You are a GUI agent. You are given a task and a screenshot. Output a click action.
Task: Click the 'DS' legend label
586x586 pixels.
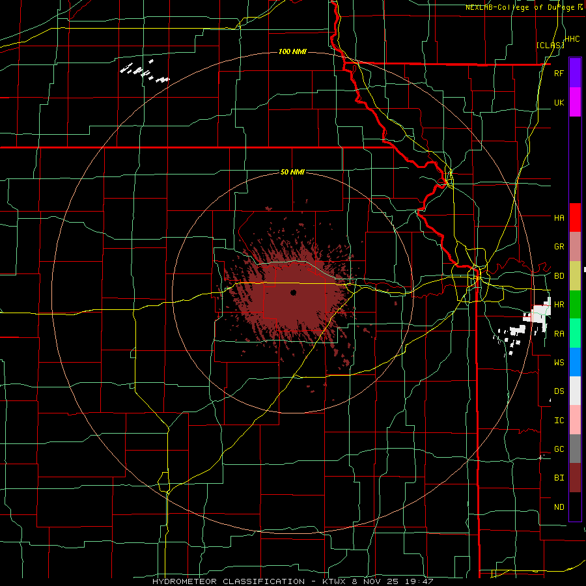[559, 391]
